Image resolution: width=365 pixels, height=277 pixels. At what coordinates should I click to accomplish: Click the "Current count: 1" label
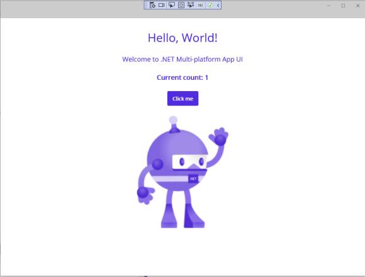click(182, 77)
